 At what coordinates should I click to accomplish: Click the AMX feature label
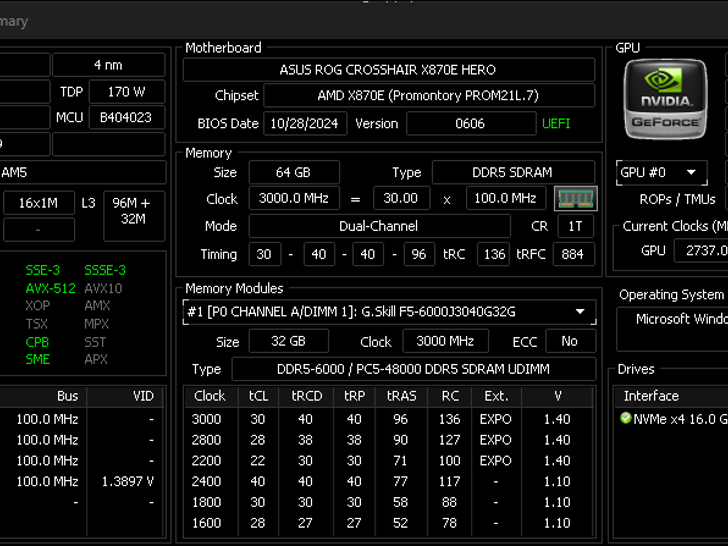(x=97, y=306)
